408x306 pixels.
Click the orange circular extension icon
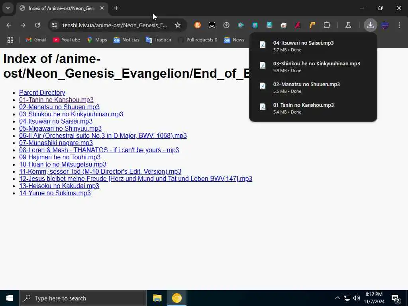pyautogui.click(x=198, y=25)
